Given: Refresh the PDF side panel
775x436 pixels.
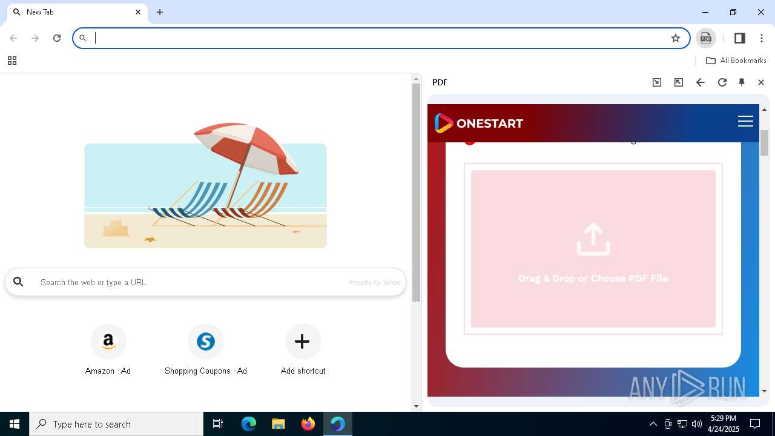Looking at the screenshot, I should pos(722,82).
